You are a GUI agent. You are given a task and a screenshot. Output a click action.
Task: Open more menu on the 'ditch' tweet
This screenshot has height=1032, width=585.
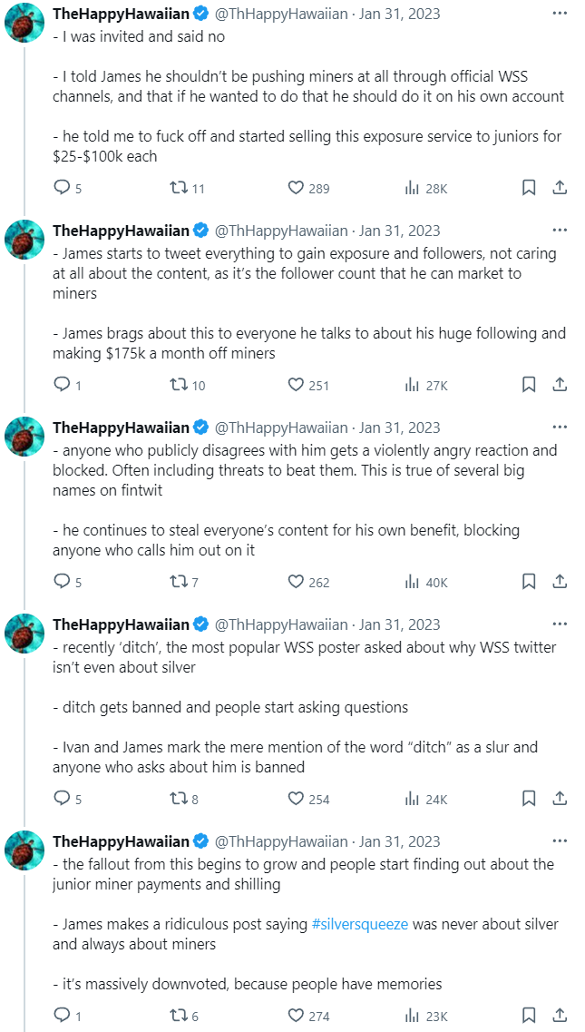pos(560,624)
